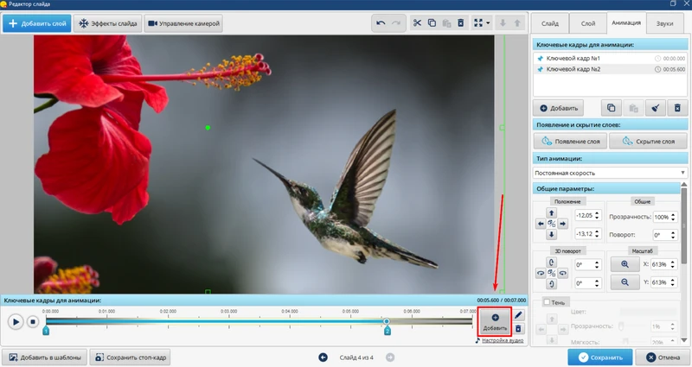Open the Звуки tab
The width and height of the screenshot is (692, 367).
tap(664, 23)
